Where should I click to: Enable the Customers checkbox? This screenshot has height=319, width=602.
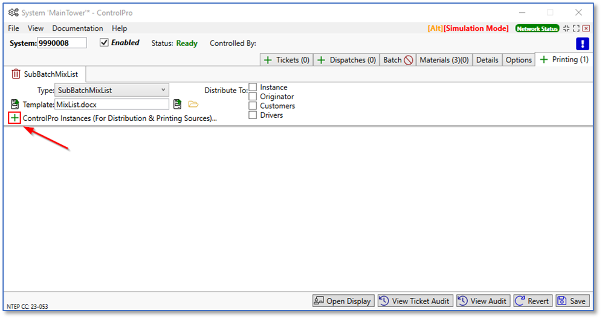tap(253, 106)
